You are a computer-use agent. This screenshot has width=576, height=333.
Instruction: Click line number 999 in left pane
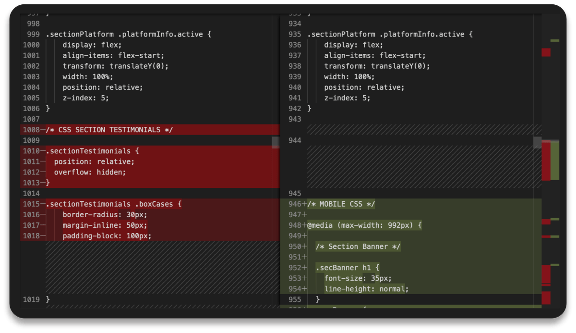point(33,35)
